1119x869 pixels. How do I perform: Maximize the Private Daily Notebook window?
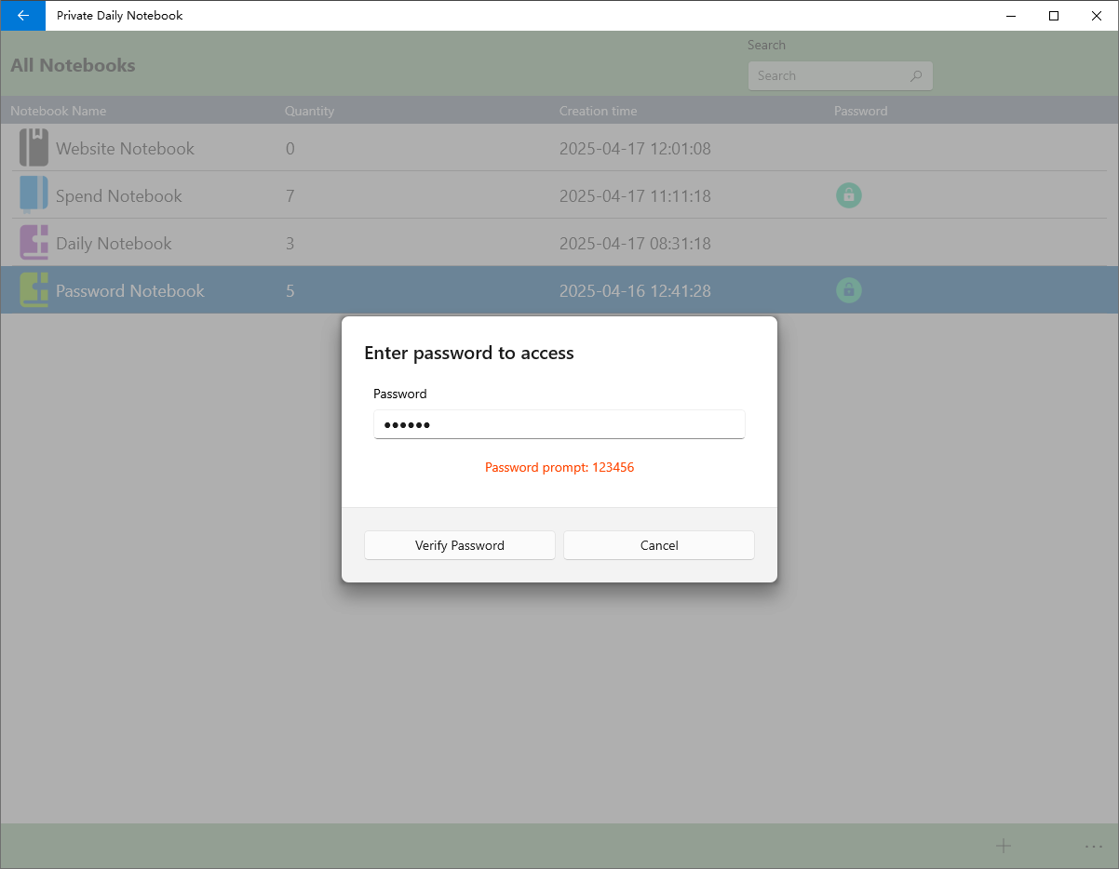click(x=1054, y=16)
